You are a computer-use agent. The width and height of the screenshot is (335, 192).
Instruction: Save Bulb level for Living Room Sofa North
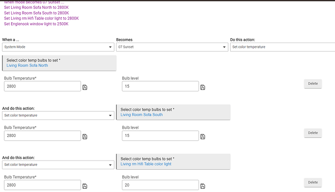pos(203,87)
